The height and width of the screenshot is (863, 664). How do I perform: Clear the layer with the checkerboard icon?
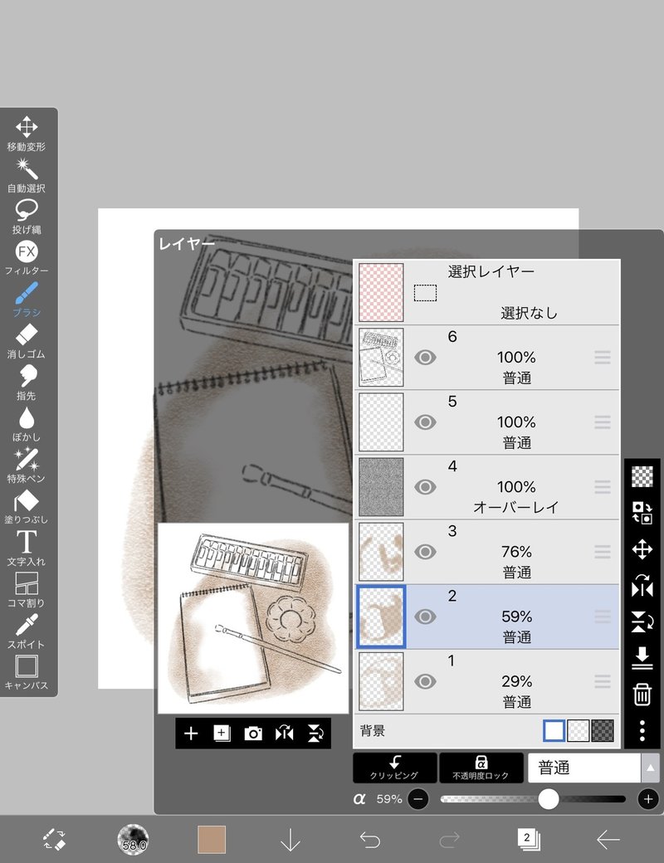coord(642,476)
